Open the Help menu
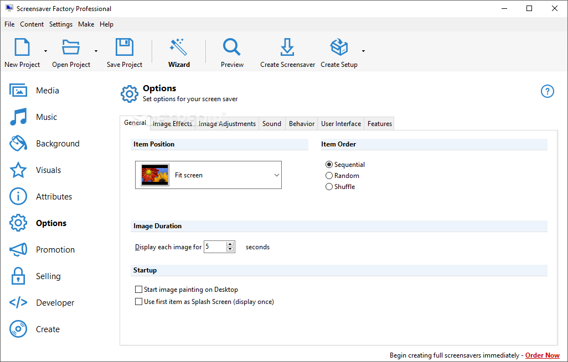Viewport: 568px width, 362px height. tap(106, 24)
